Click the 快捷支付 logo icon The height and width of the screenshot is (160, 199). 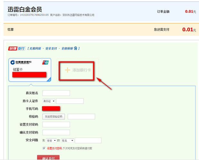coord(16,48)
